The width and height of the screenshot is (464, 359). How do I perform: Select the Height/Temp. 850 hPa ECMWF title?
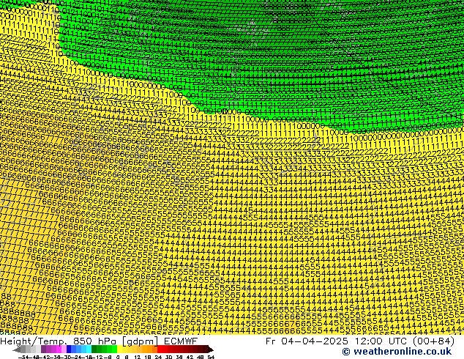[x=99, y=341]
